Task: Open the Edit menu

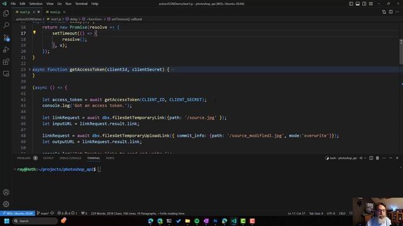Action: (x=23, y=4)
